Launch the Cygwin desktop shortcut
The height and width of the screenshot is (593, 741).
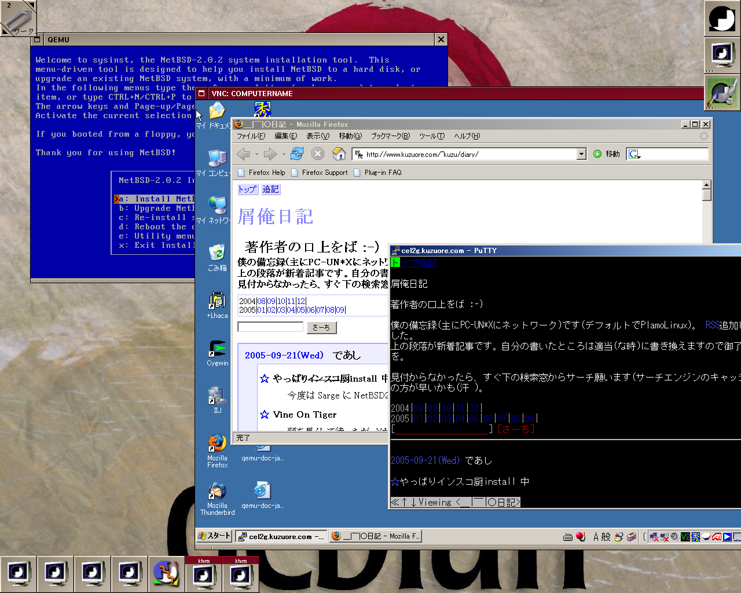pyautogui.click(x=217, y=353)
